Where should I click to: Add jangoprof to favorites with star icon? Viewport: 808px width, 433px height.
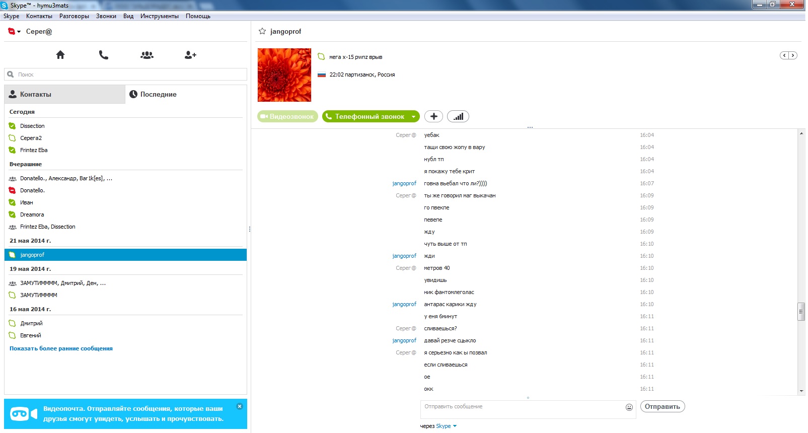[x=262, y=31]
